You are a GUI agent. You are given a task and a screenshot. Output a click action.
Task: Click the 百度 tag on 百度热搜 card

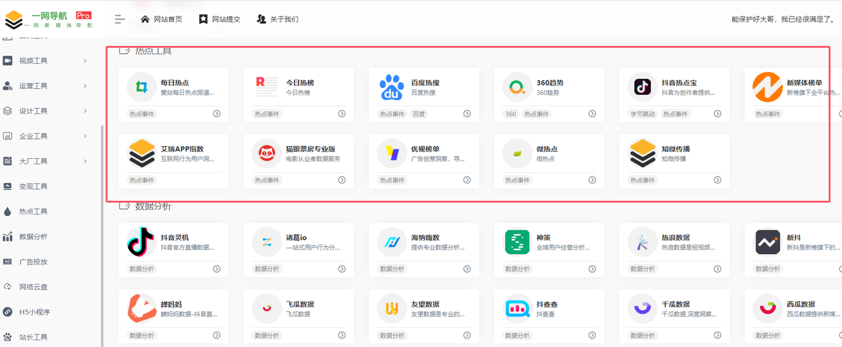click(x=419, y=114)
